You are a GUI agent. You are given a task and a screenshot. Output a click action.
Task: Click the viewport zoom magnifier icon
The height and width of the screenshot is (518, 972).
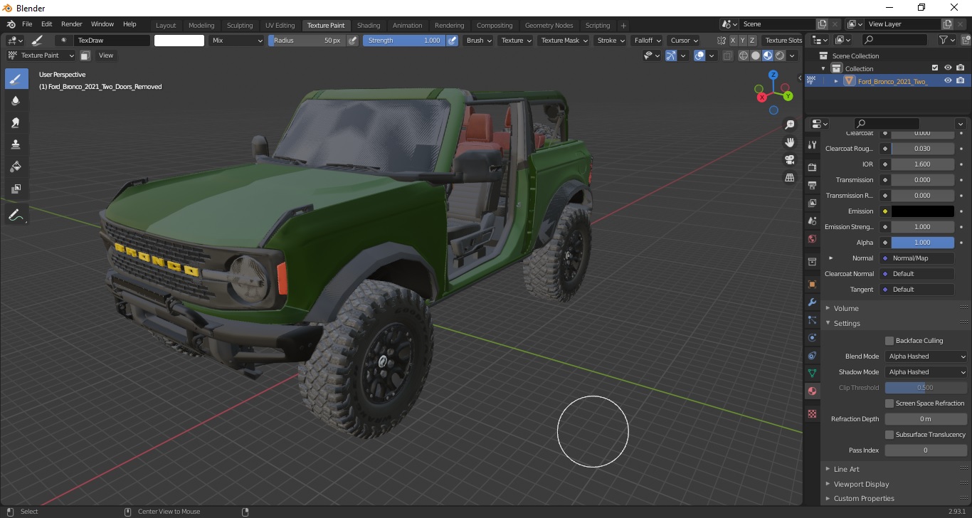789,125
